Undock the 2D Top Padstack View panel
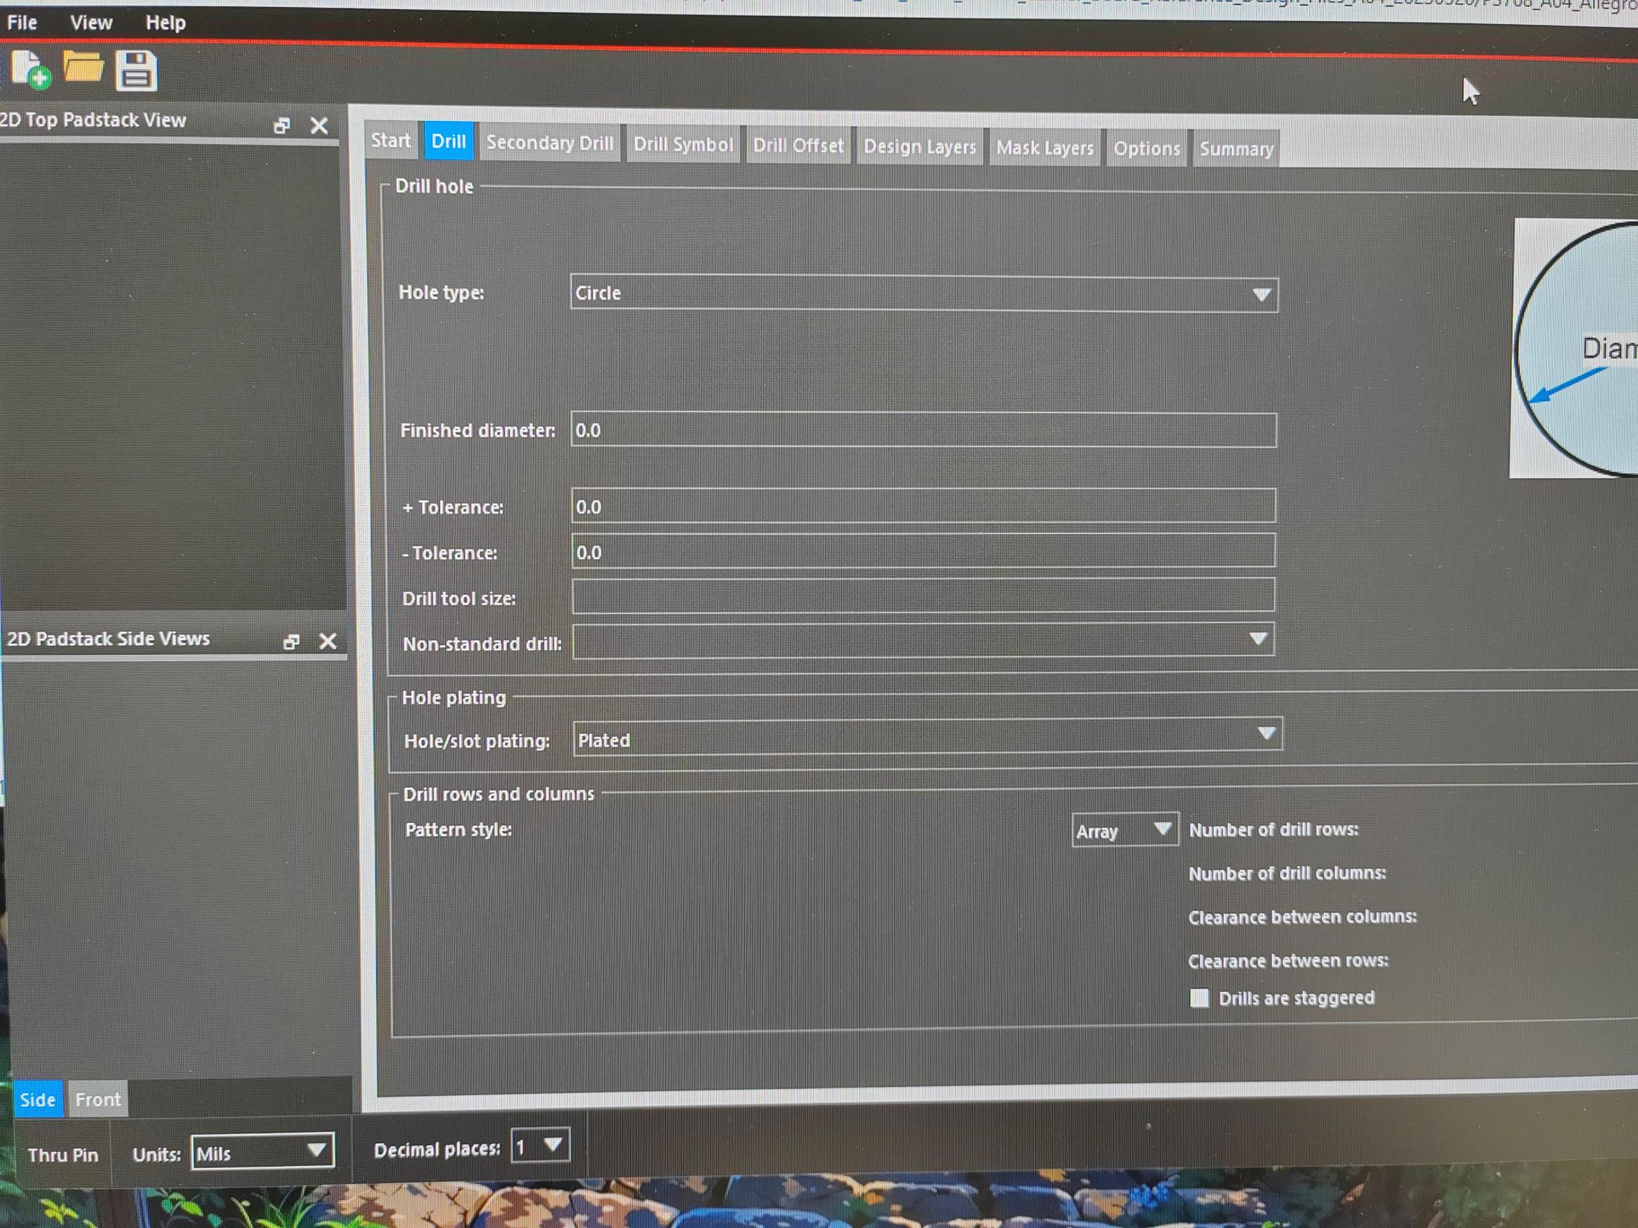Viewport: 1638px width, 1228px height. pos(282,126)
